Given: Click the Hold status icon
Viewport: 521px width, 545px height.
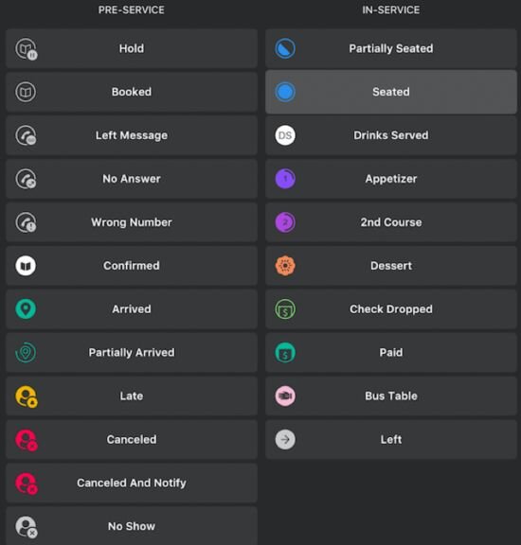Looking at the screenshot, I should 27,49.
